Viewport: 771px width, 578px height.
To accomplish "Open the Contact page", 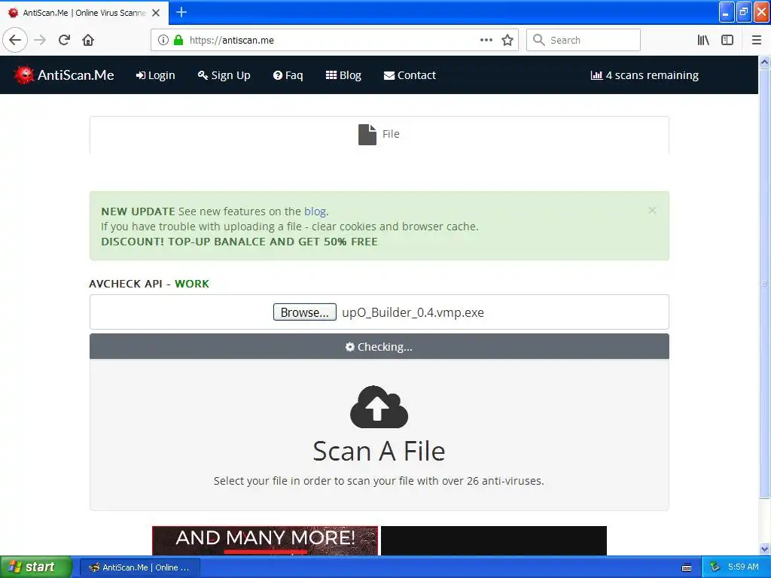I will click(410, 75).
